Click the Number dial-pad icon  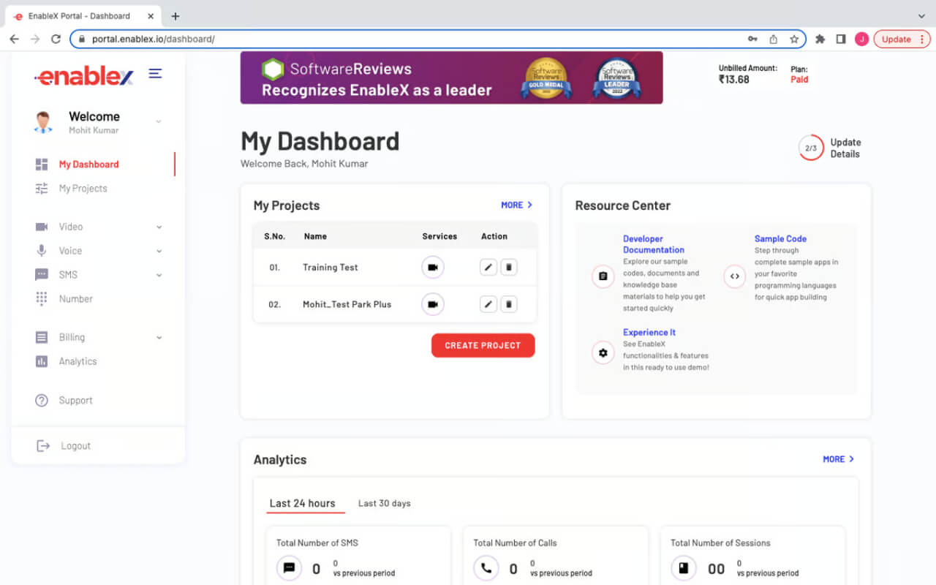pos(42,299)
